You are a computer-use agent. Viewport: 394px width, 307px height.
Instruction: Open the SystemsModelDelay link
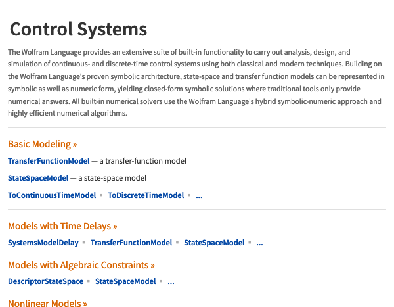(43, 243)
